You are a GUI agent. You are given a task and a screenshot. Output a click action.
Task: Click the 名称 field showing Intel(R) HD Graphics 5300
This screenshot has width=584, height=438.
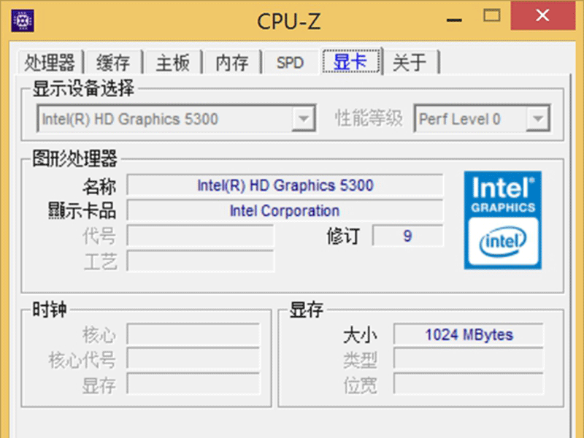[285, 185]
